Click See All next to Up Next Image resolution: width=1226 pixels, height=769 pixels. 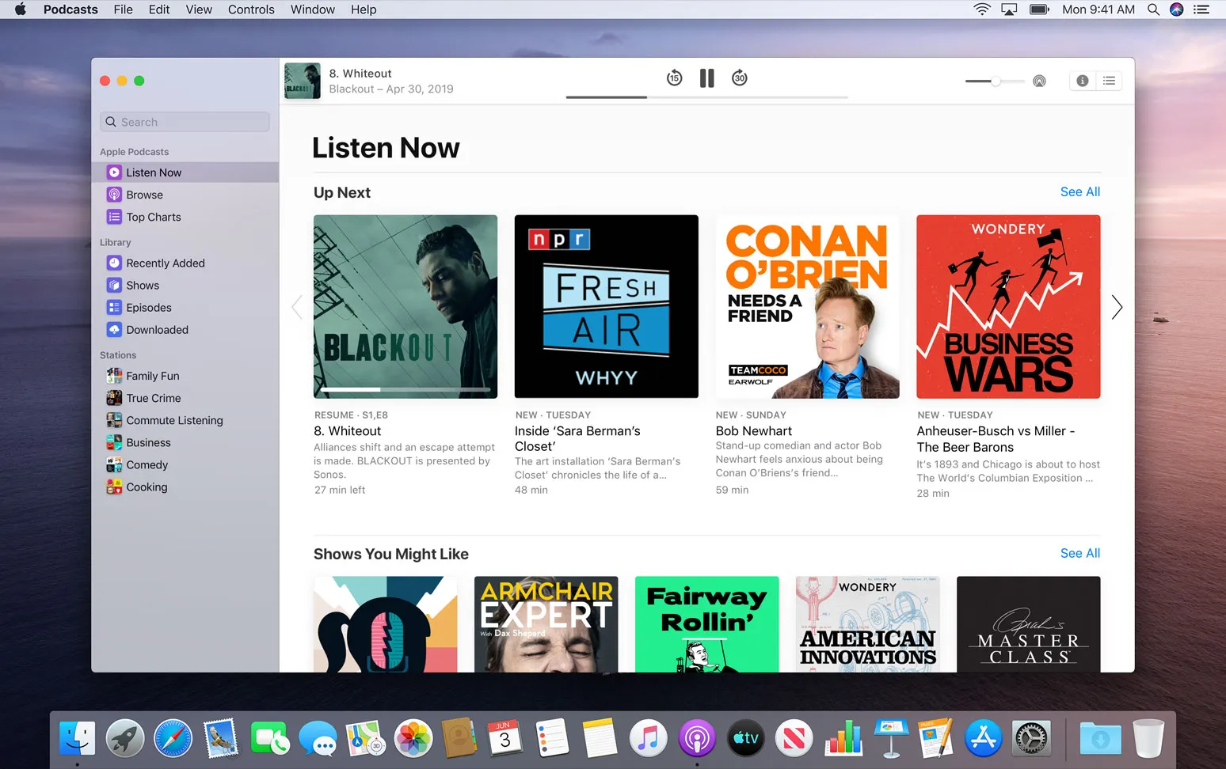[1079, 191]
